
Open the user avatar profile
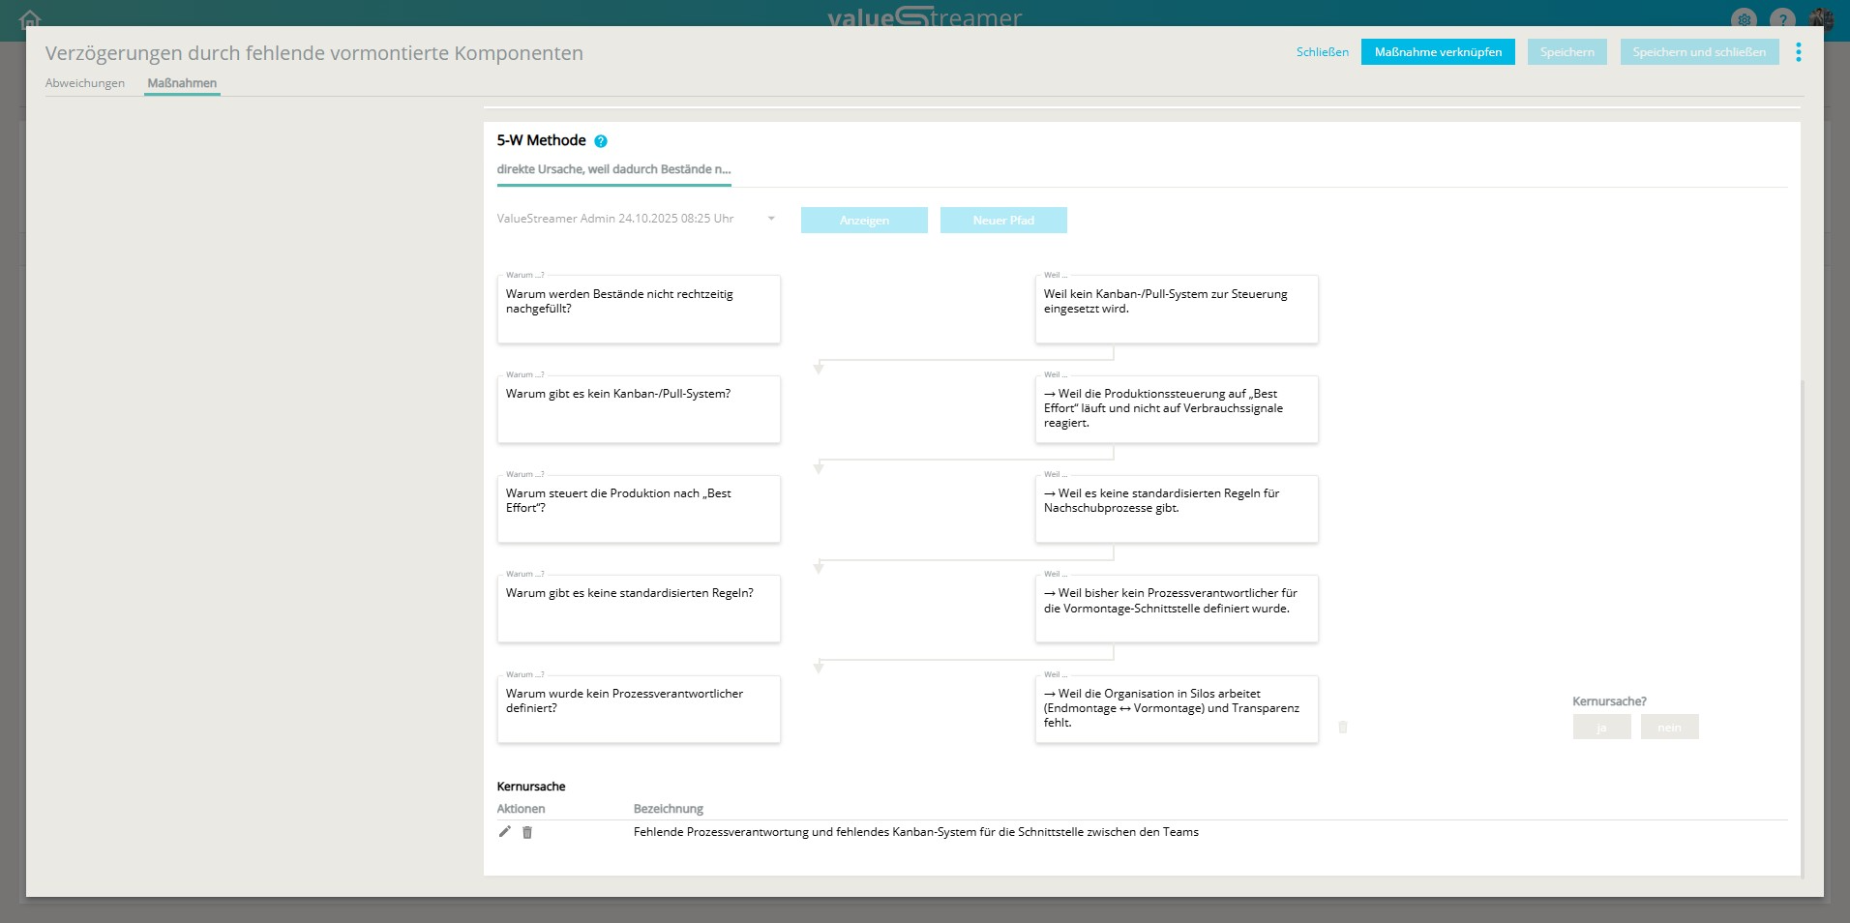1821,19
